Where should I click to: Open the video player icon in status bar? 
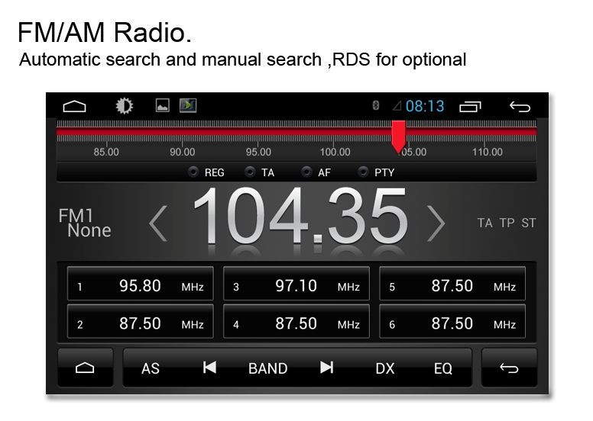[188, 106]
